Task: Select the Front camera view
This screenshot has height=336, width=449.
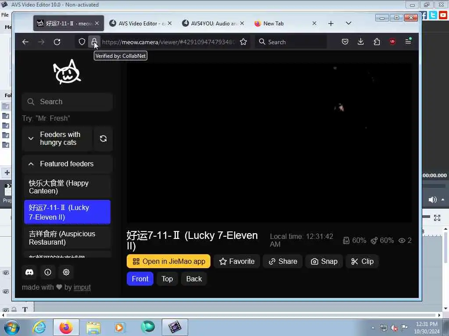Action: pyautogui.click(x=140, y=279)
